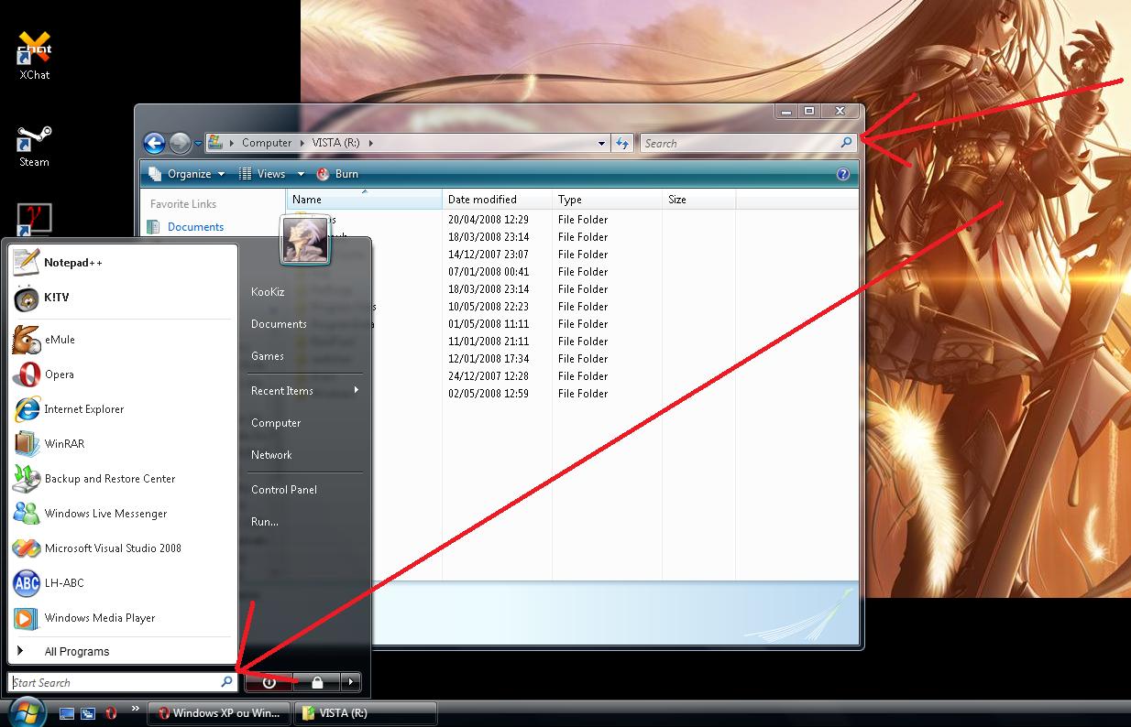Open Microsoft Visual Studio 2008

click(112, 548)
